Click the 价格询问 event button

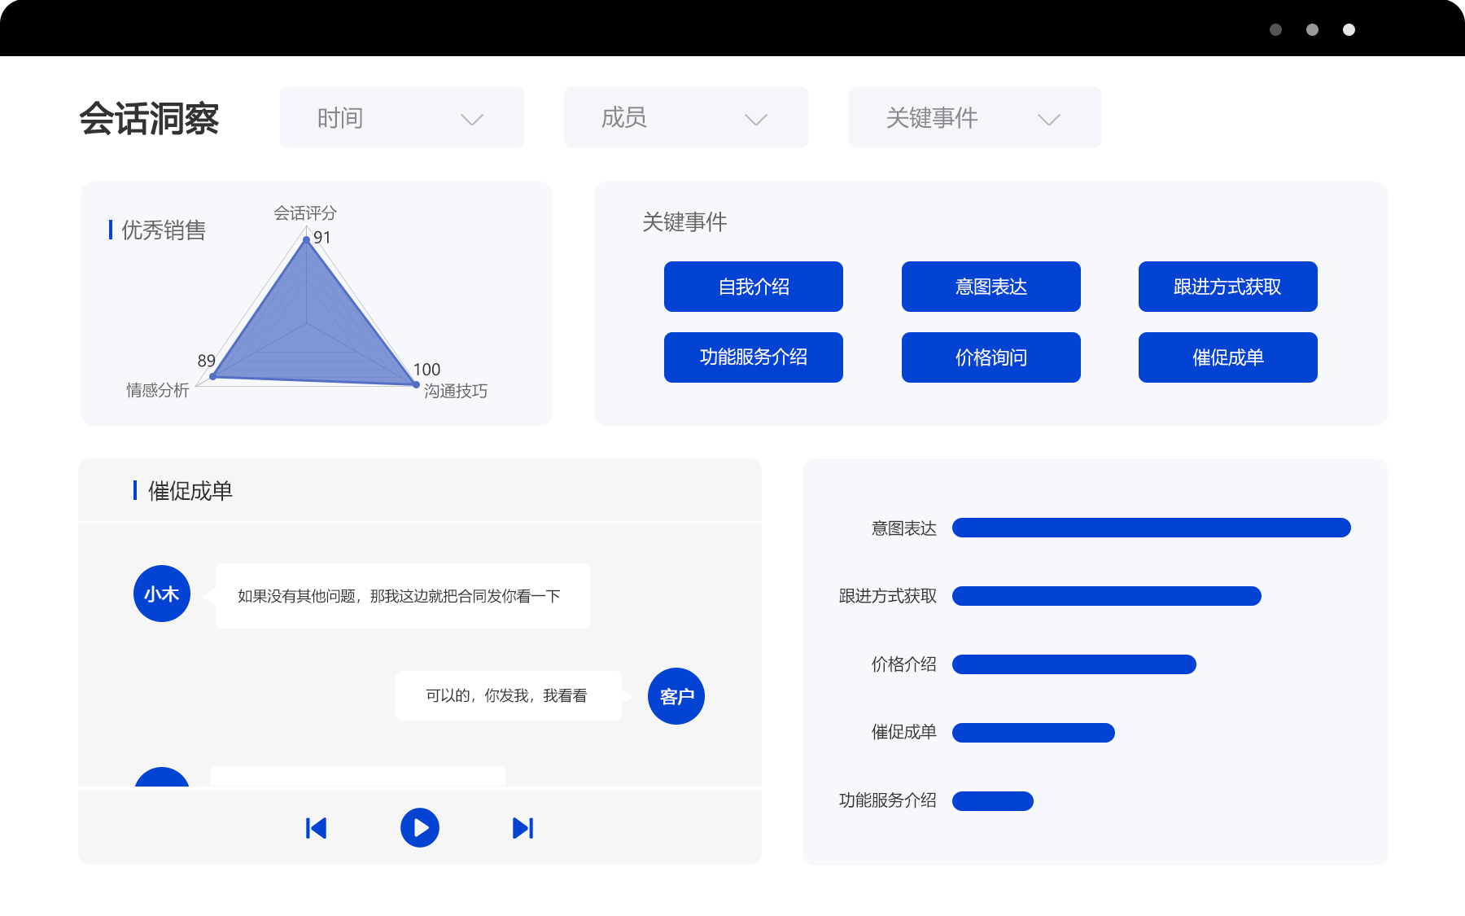point(991,357)
